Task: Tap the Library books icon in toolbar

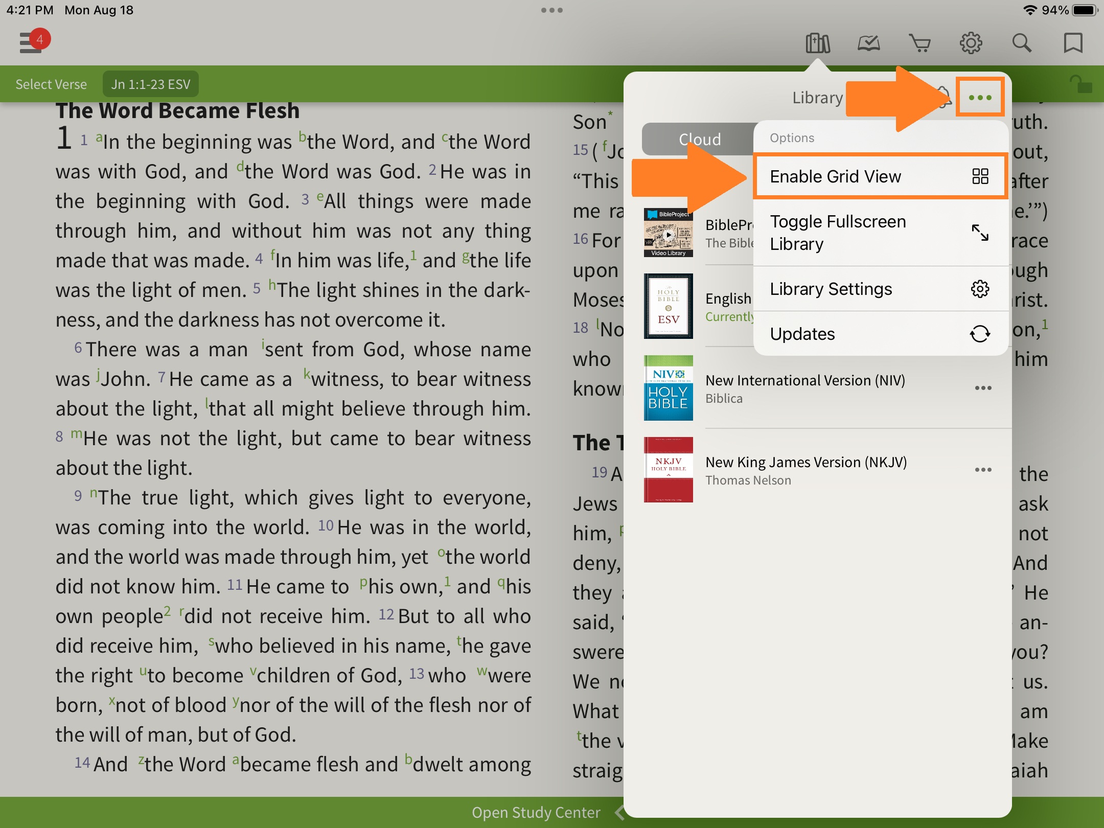Action: pyautogui.click(x=817, y=43)
